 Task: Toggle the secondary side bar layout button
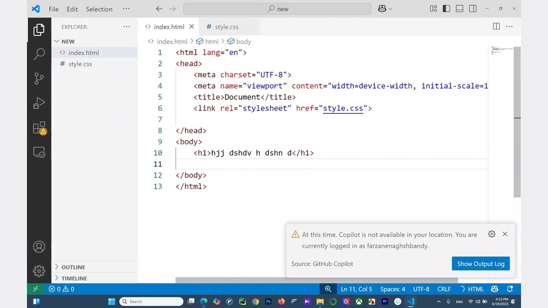click(x=473, y=9)
